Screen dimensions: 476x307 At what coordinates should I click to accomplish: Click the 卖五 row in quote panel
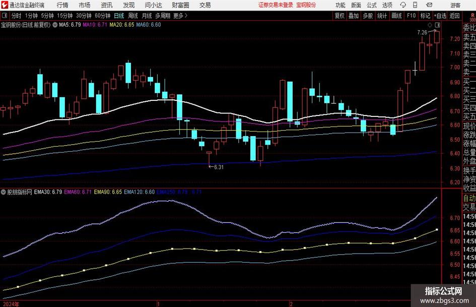pos(469,37)
